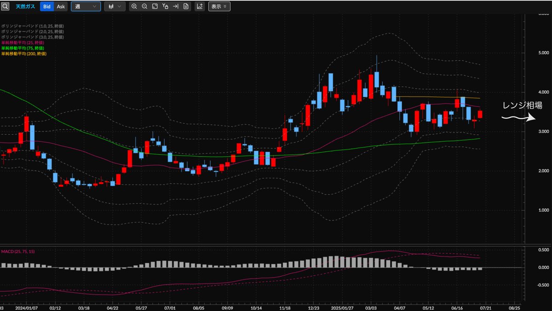Screen dimensions: 552x311
Task: Click the 05/27 date axis label
Action: click(142, 308)
